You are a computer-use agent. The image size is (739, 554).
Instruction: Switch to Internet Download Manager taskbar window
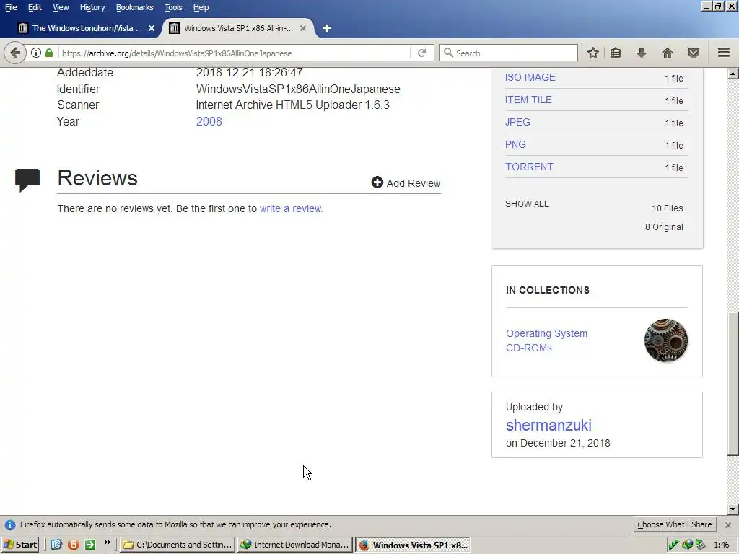click(295, 545)
